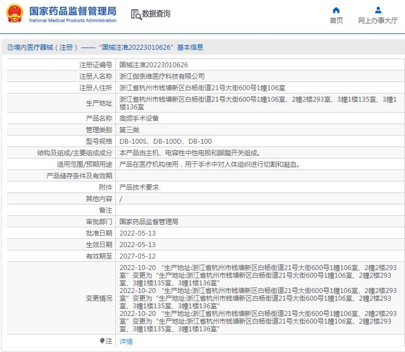Click the lightbulb icon next to 注
Image resolution: width=405 pixels, height=352 pixels.
pyautogui.click(x=102, y=341)
